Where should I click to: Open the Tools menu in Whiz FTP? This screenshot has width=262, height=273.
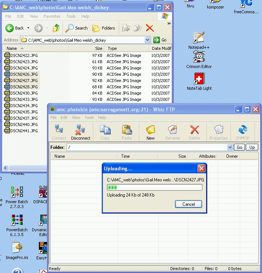[89, 117]
